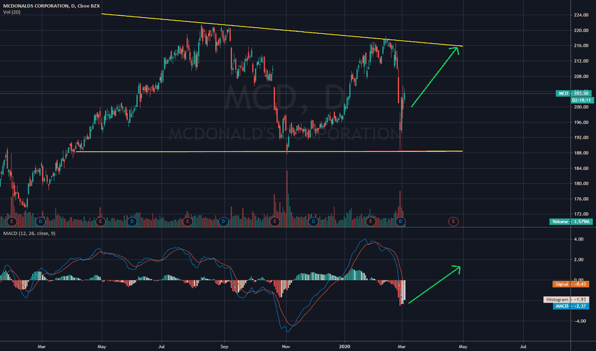The height and width of the screenshot is (351, 596).
Task: Click the Vol (20) indicator legend
Action: pos(12,12)
